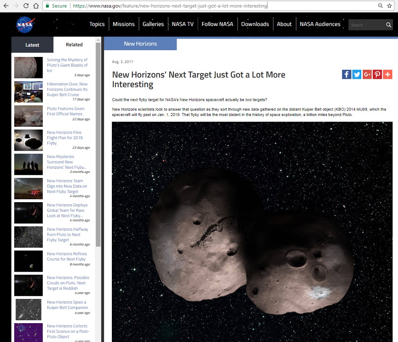
Task: Open Possible Clouds on Pluto link
Action: pyautogui.click(x=68, y=283)
